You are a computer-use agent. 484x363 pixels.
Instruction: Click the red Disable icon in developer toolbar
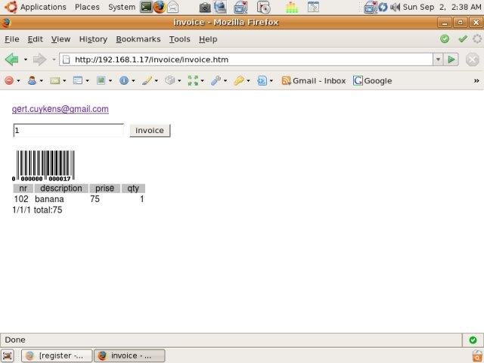pyautogui.click(x=9, y=81)
